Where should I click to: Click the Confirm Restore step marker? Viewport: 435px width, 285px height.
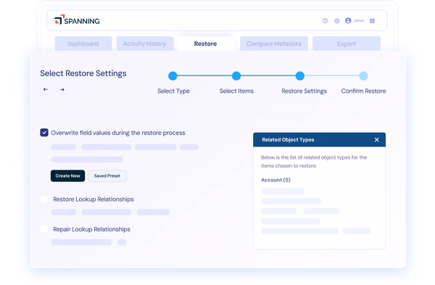[x=363, y=75]
